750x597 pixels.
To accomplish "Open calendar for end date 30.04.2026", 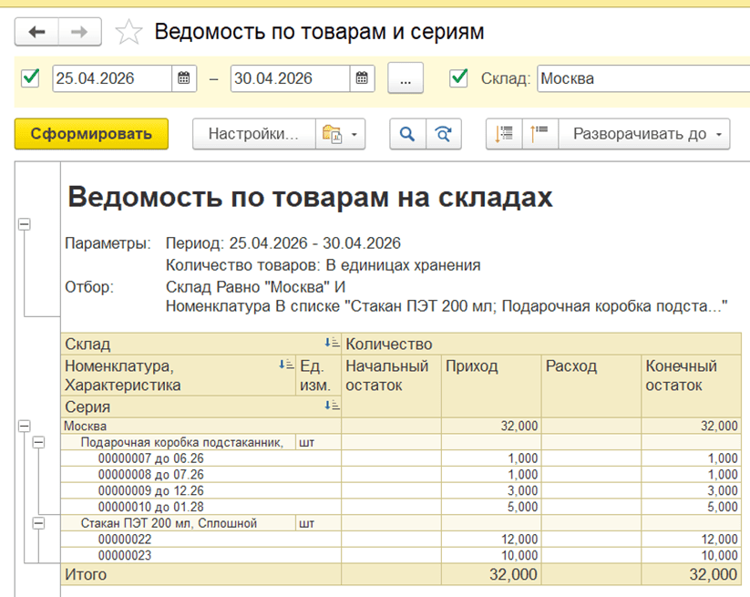I will click(x=362, y=78).
